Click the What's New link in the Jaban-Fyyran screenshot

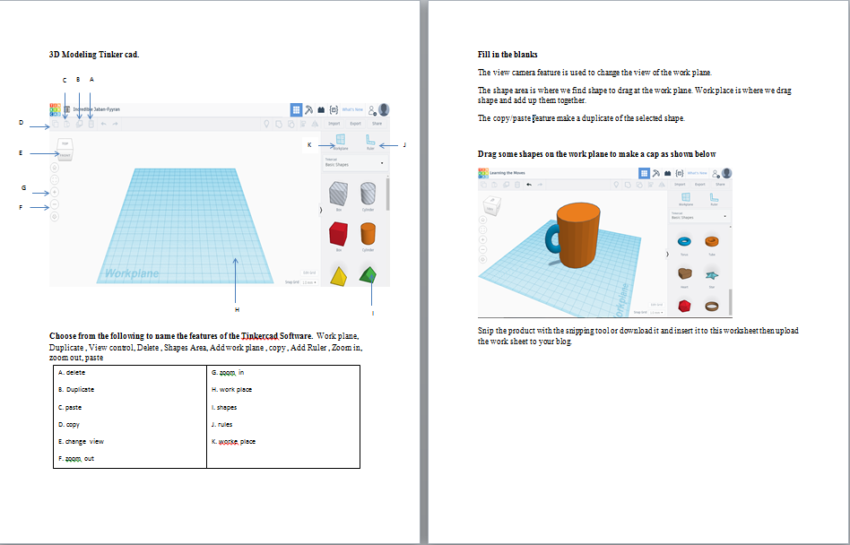[352, 109]
